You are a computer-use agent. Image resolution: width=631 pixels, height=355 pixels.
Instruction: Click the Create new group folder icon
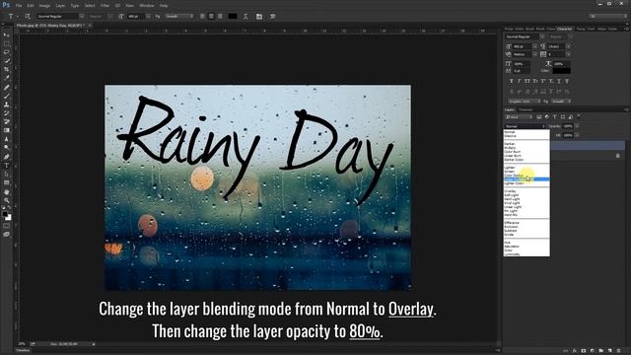pos(600,351)
